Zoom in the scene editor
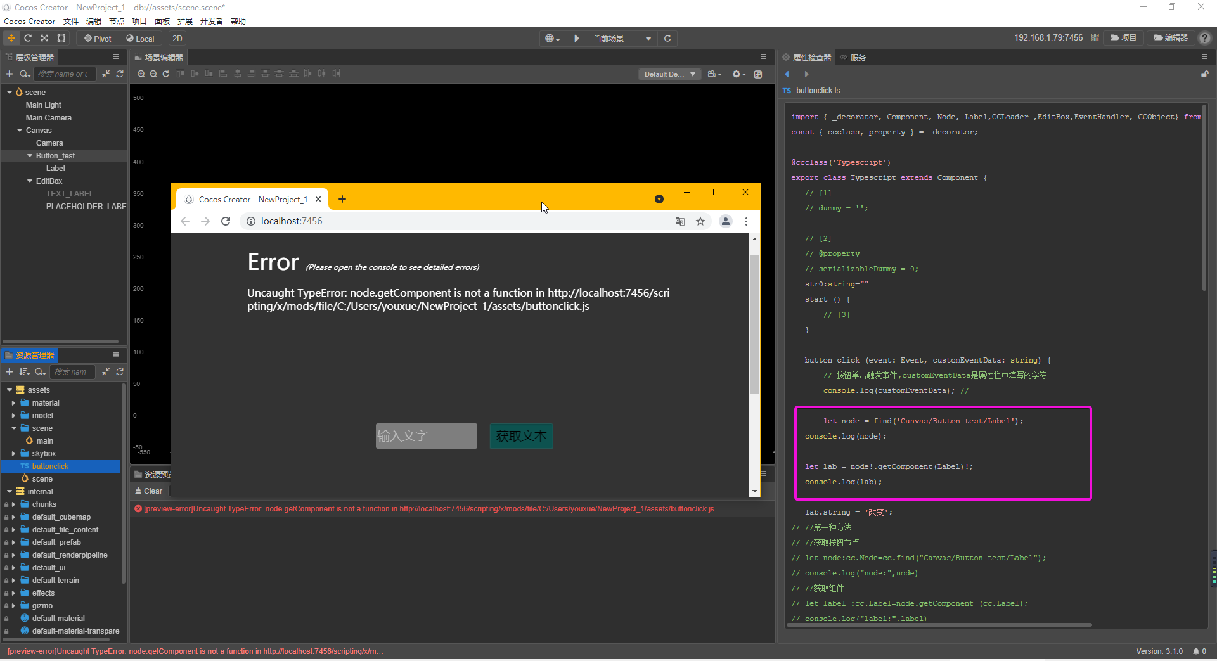 pyautogui.click(x=141, y=74)
